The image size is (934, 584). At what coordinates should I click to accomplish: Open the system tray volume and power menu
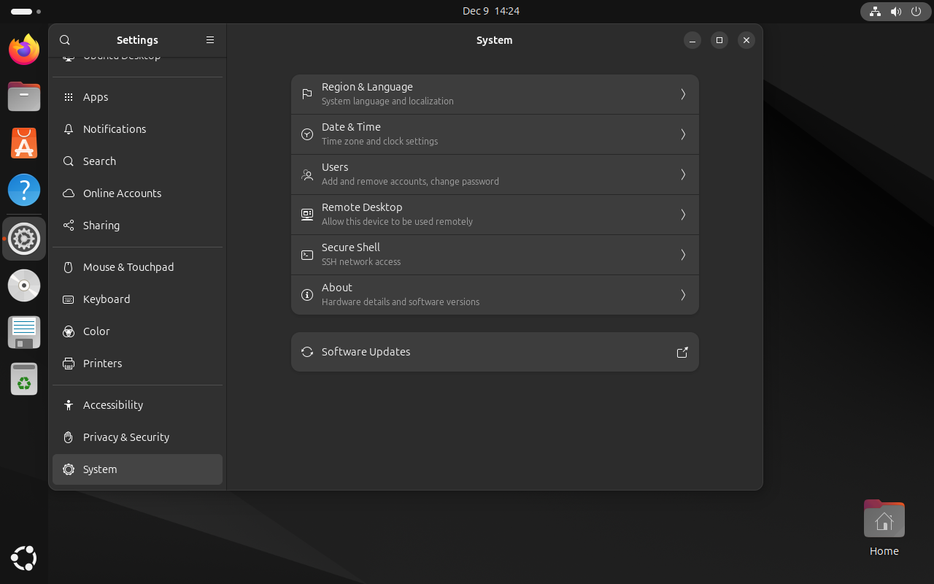tap(895, 11)
